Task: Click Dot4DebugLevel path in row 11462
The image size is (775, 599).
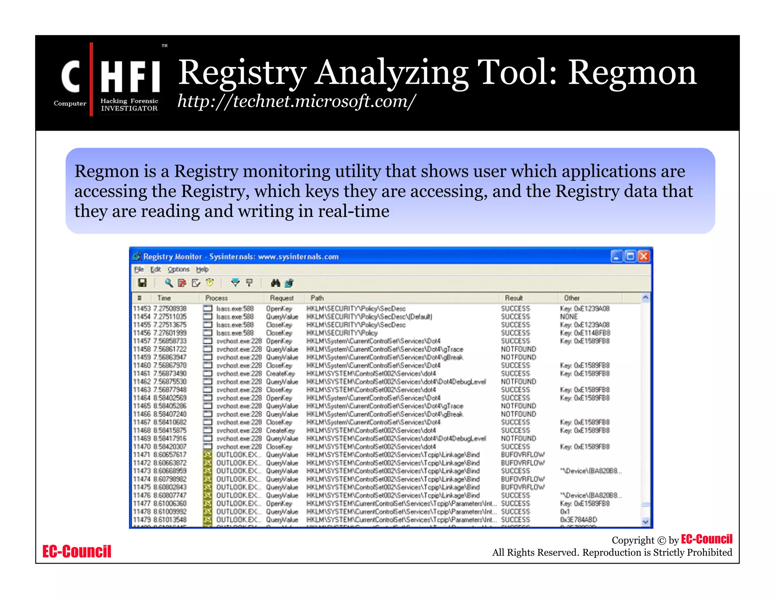Action: [x=396, y=381]
